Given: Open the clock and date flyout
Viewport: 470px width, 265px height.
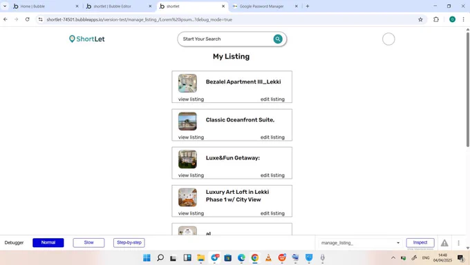Looking at the screenshot, I should coord(442,258).
